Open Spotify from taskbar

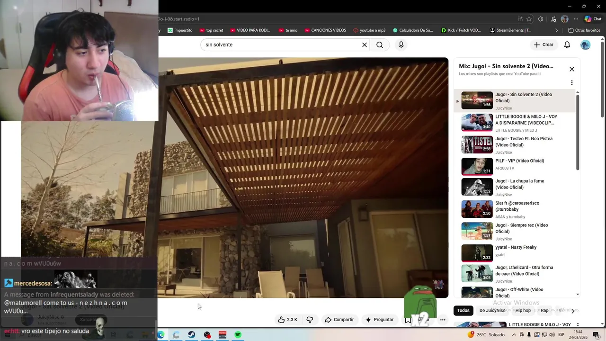click(238, 335)
